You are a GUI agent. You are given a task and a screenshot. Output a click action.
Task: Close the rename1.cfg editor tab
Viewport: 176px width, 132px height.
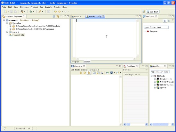tap(103, 16)
